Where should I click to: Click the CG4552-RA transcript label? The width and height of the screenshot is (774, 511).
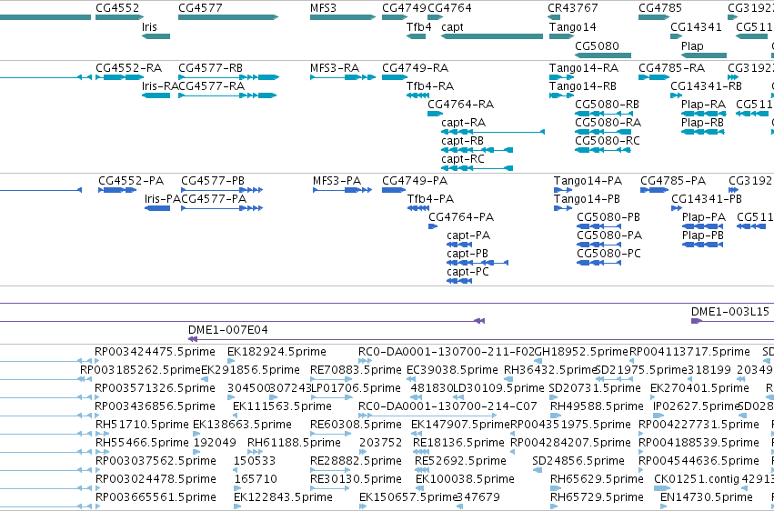128,67
